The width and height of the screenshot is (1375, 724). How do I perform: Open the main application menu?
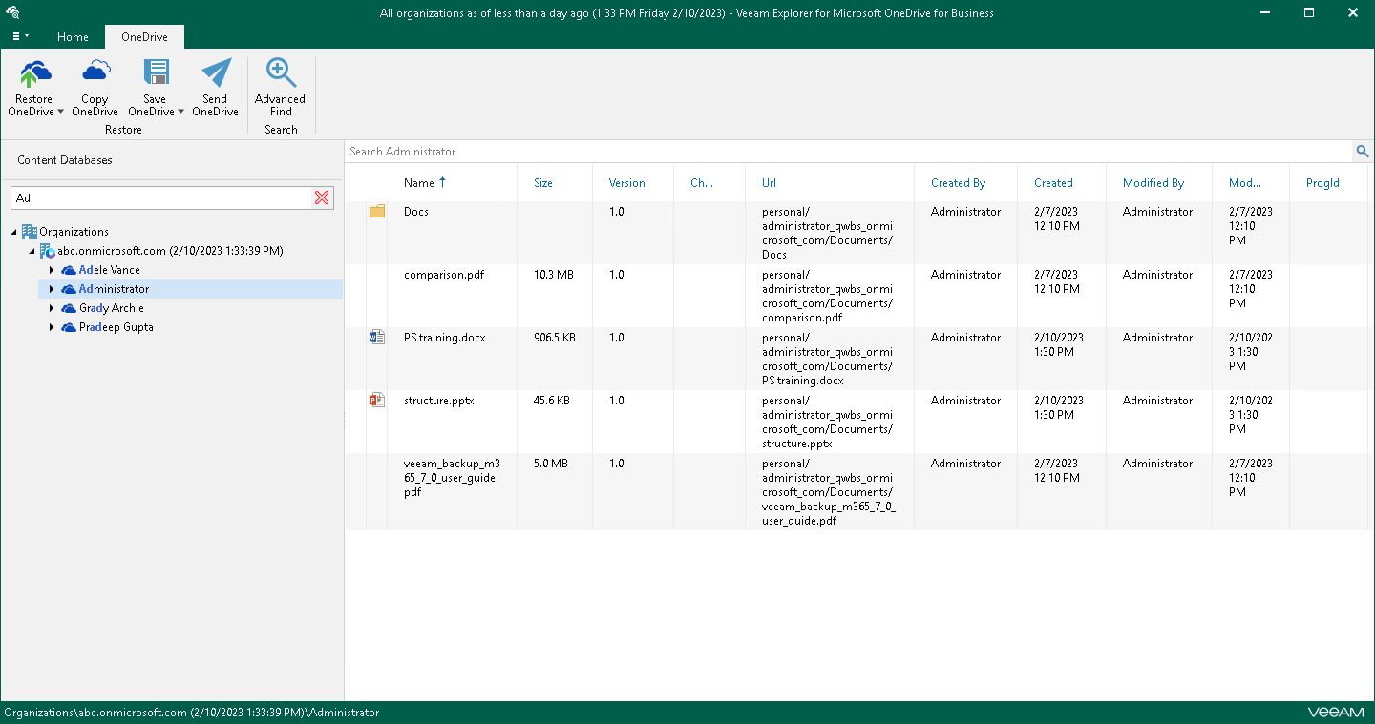[20, 36]
